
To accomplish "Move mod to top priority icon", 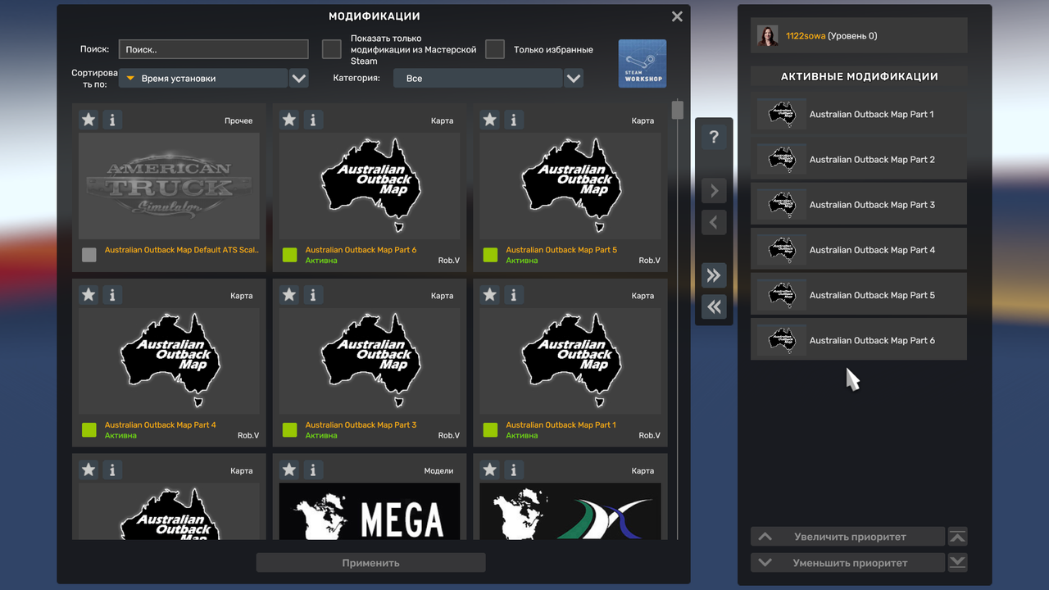I will point(957,537).
